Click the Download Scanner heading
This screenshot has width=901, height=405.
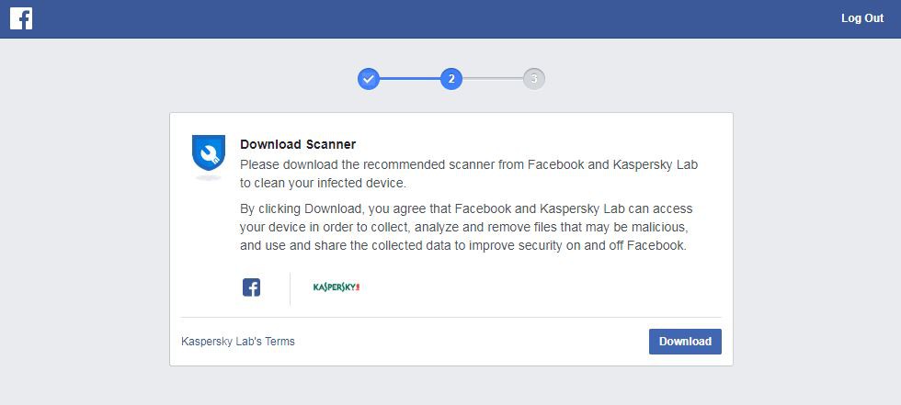pyautogui.click(x=298, y=144)
